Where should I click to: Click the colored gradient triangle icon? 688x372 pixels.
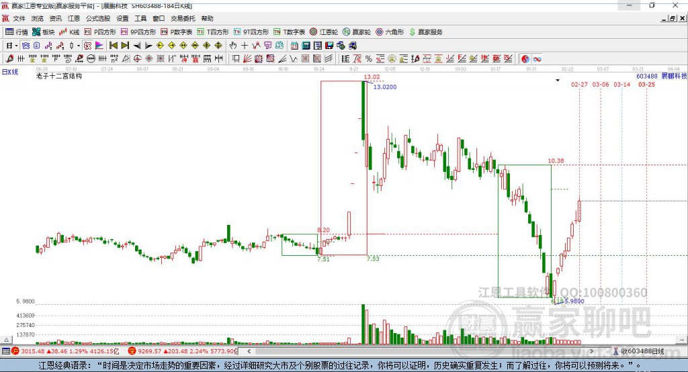point(99,46)
